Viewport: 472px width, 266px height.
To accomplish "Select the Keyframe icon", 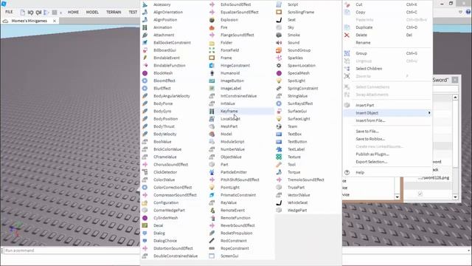I will 212,112.
